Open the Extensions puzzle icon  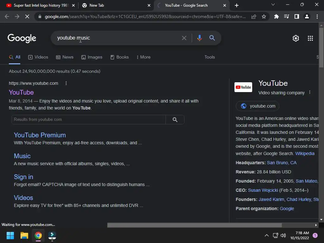click(x=276, y=16)
